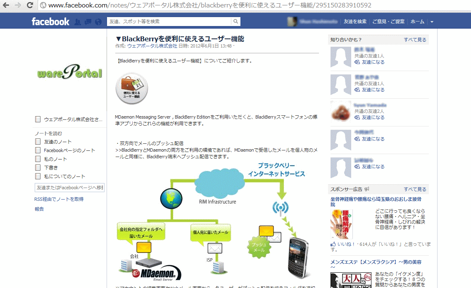The image size is (471, 288).
Task: Click the スポンサー広告 heading text
Action: point(346,189)
